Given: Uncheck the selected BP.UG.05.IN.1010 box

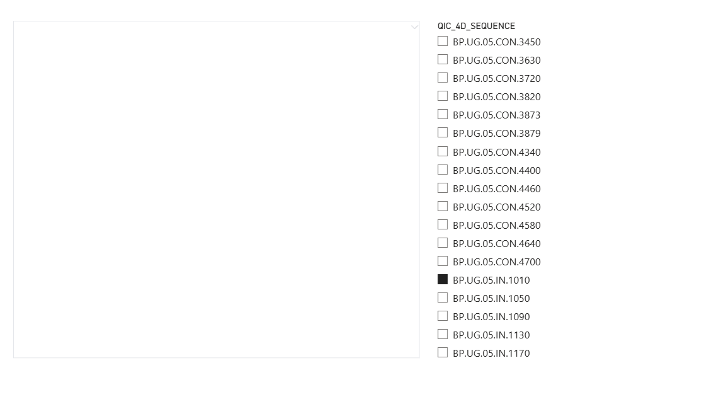Looking at the screenshot, I should click(x=443, y=279).
